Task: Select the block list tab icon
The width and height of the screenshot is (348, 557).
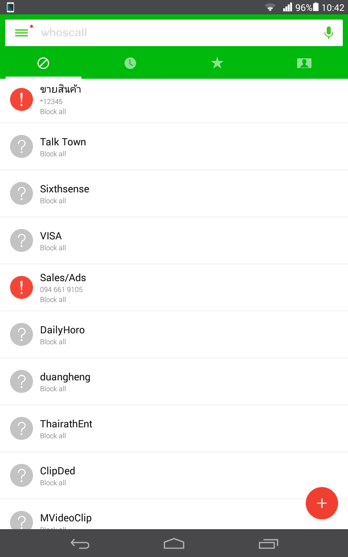Action: pos(43,63)
